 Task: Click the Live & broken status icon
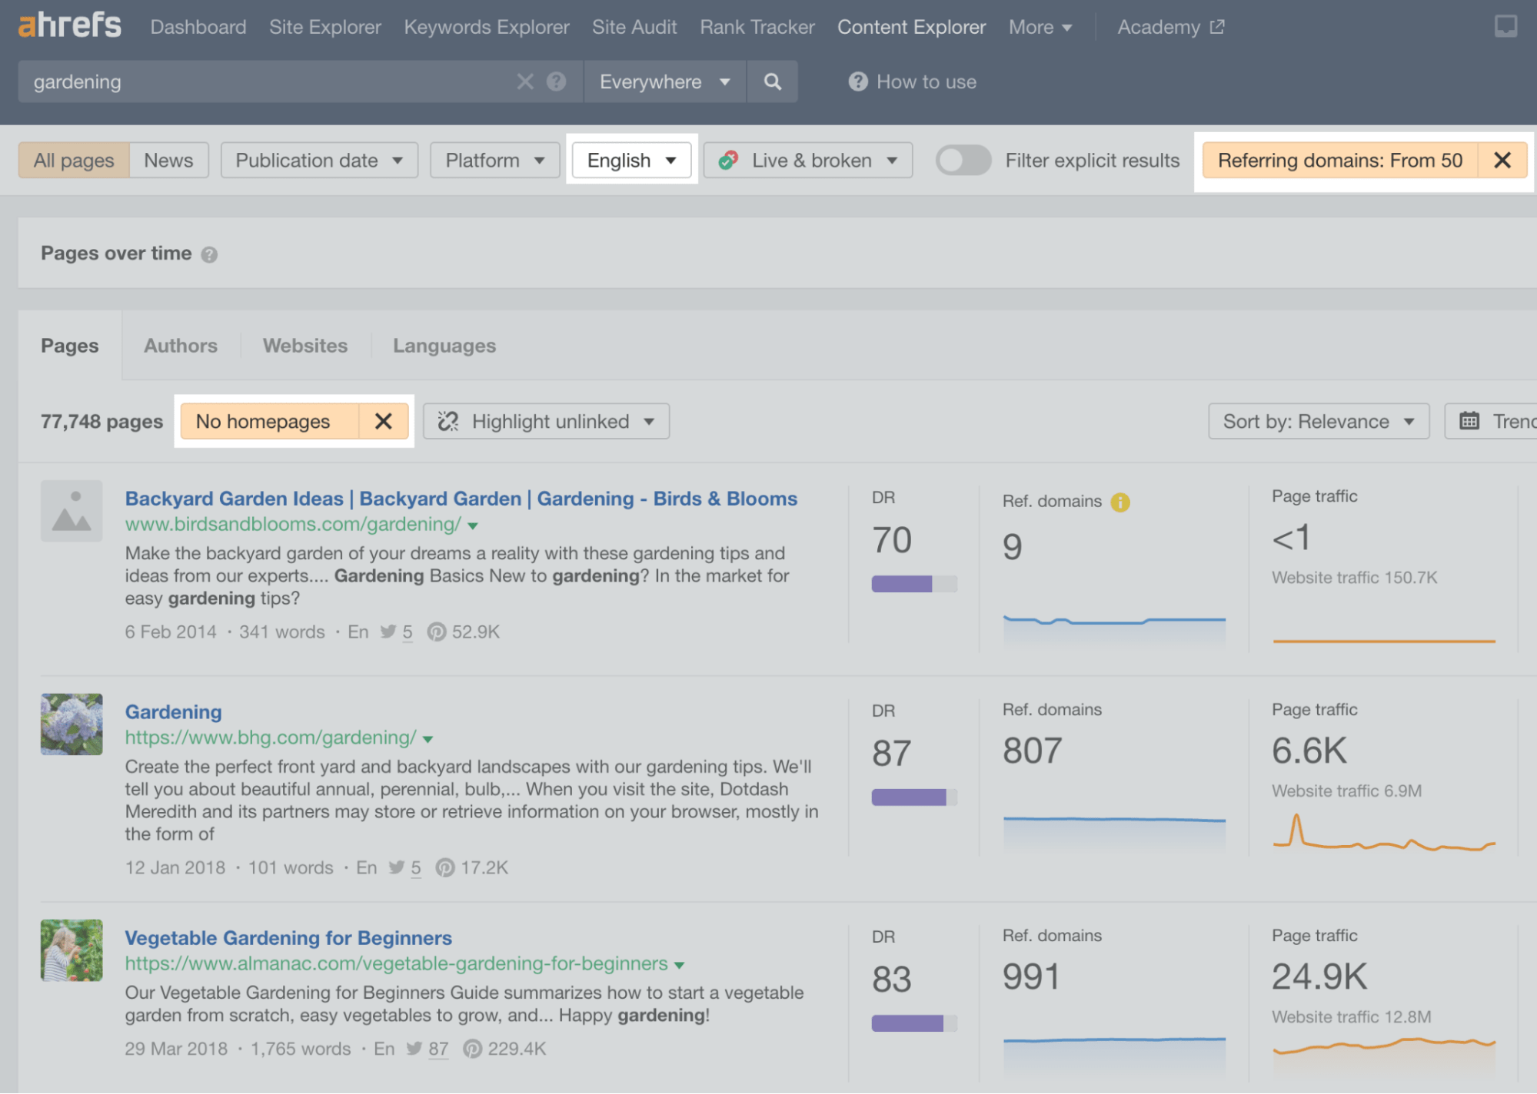727,159
